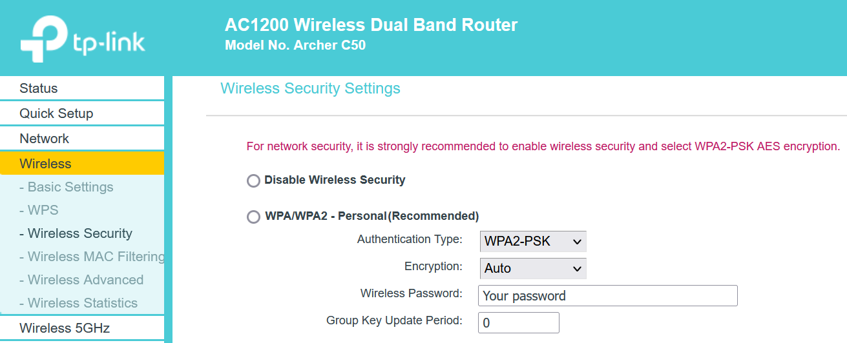Open the Status menu item
The image size is (847, 343).
39,88
